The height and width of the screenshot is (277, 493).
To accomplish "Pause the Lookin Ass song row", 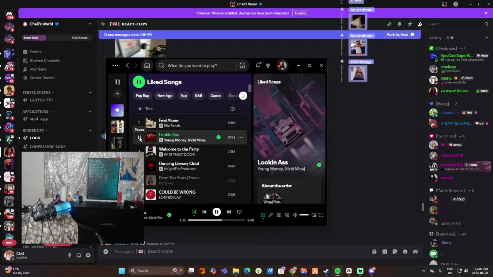I will pyautogui.click(x=139, y=137).
